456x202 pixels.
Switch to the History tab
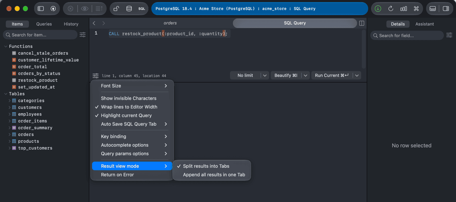point(71,24)
